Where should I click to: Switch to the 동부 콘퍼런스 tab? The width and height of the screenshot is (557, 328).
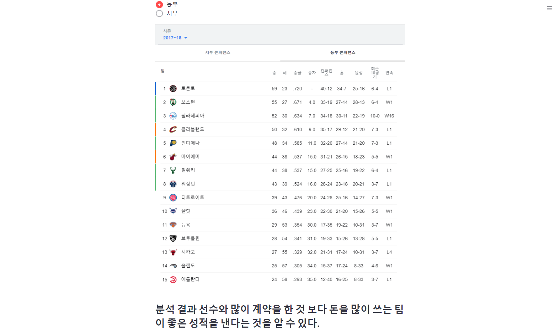[x=342, y=52]
